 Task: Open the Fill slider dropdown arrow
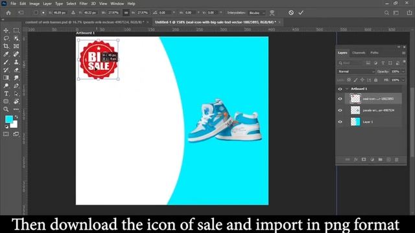point(403,80)
